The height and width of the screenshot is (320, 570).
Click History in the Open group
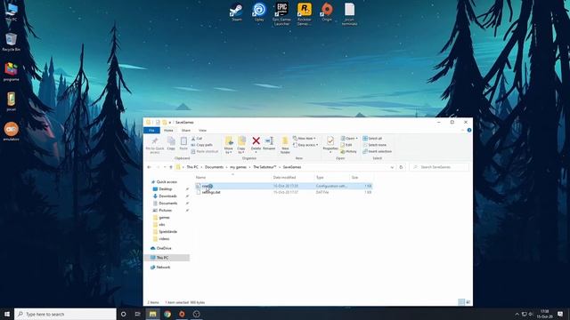coord(348,151)
